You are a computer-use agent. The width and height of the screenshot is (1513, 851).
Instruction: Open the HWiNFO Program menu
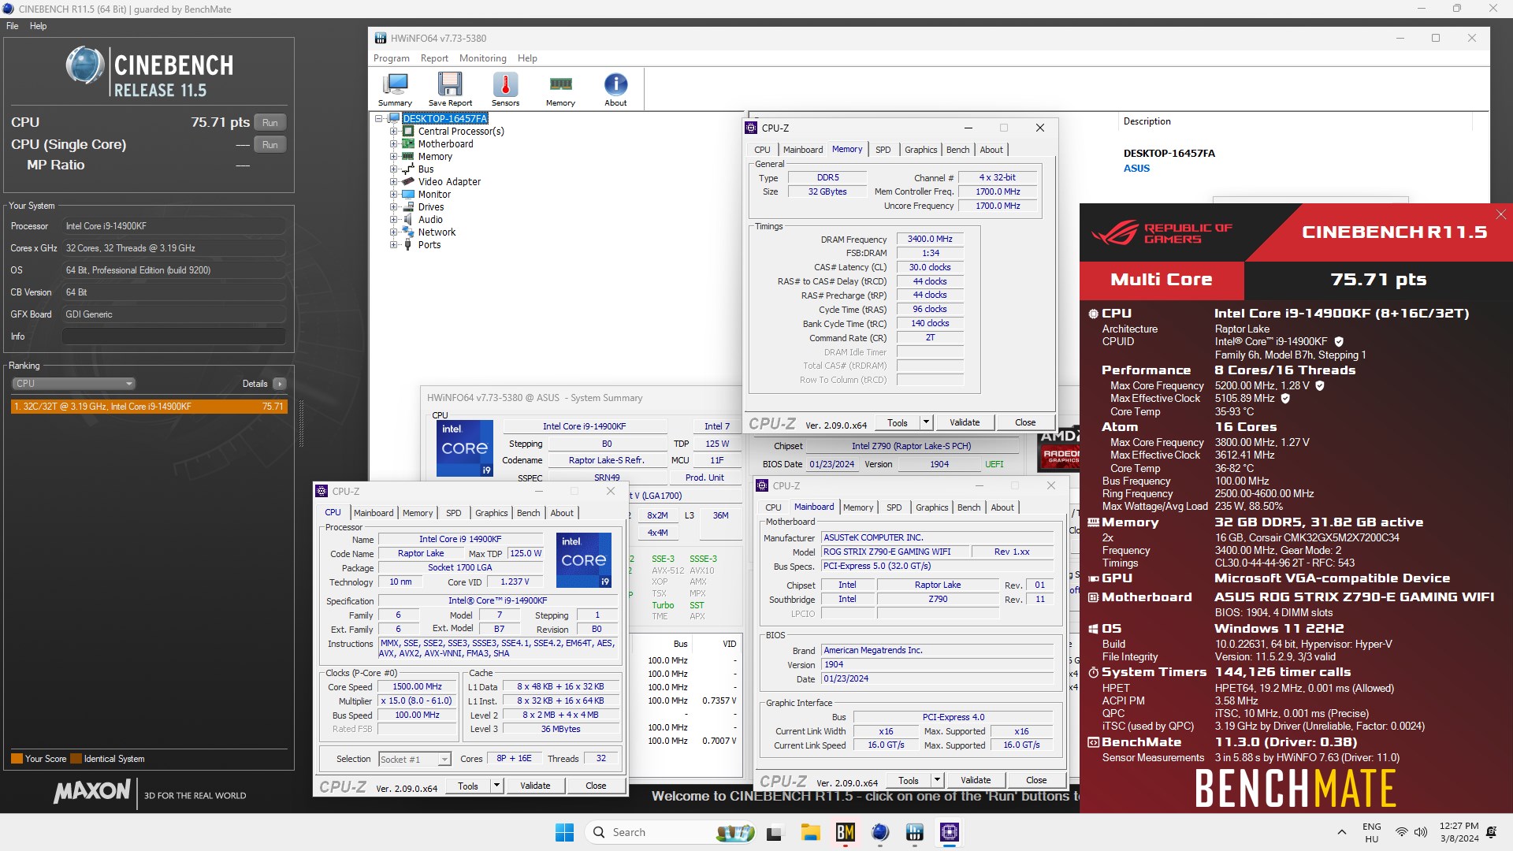click(392, 58)
